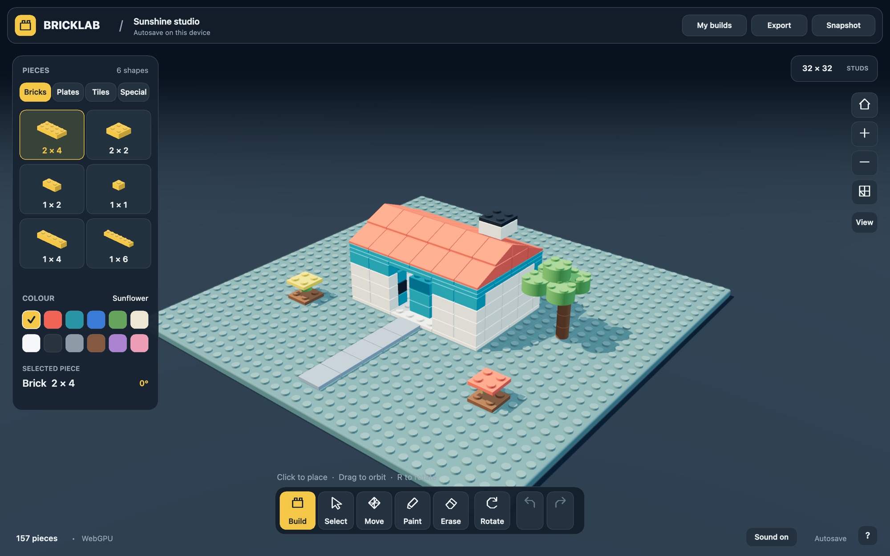890x556 pixels.
Task: Select the Sunflower yellow swatch
Action: (x=31, y=320)
